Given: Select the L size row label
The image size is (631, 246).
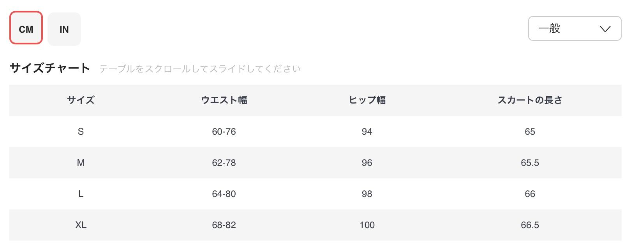Looking at the screenshot, I should (81, 194).
